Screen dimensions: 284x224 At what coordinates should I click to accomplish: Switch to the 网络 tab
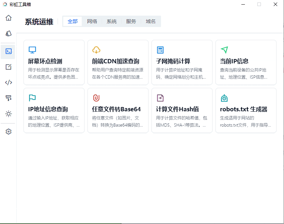(x=92, y=21)
